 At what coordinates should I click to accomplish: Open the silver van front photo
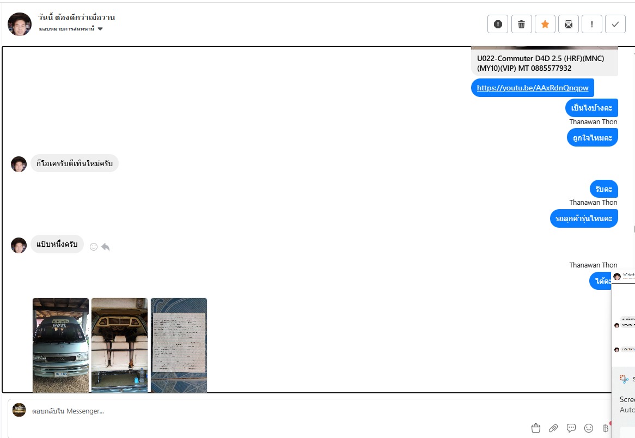click(x=61, y=345)
